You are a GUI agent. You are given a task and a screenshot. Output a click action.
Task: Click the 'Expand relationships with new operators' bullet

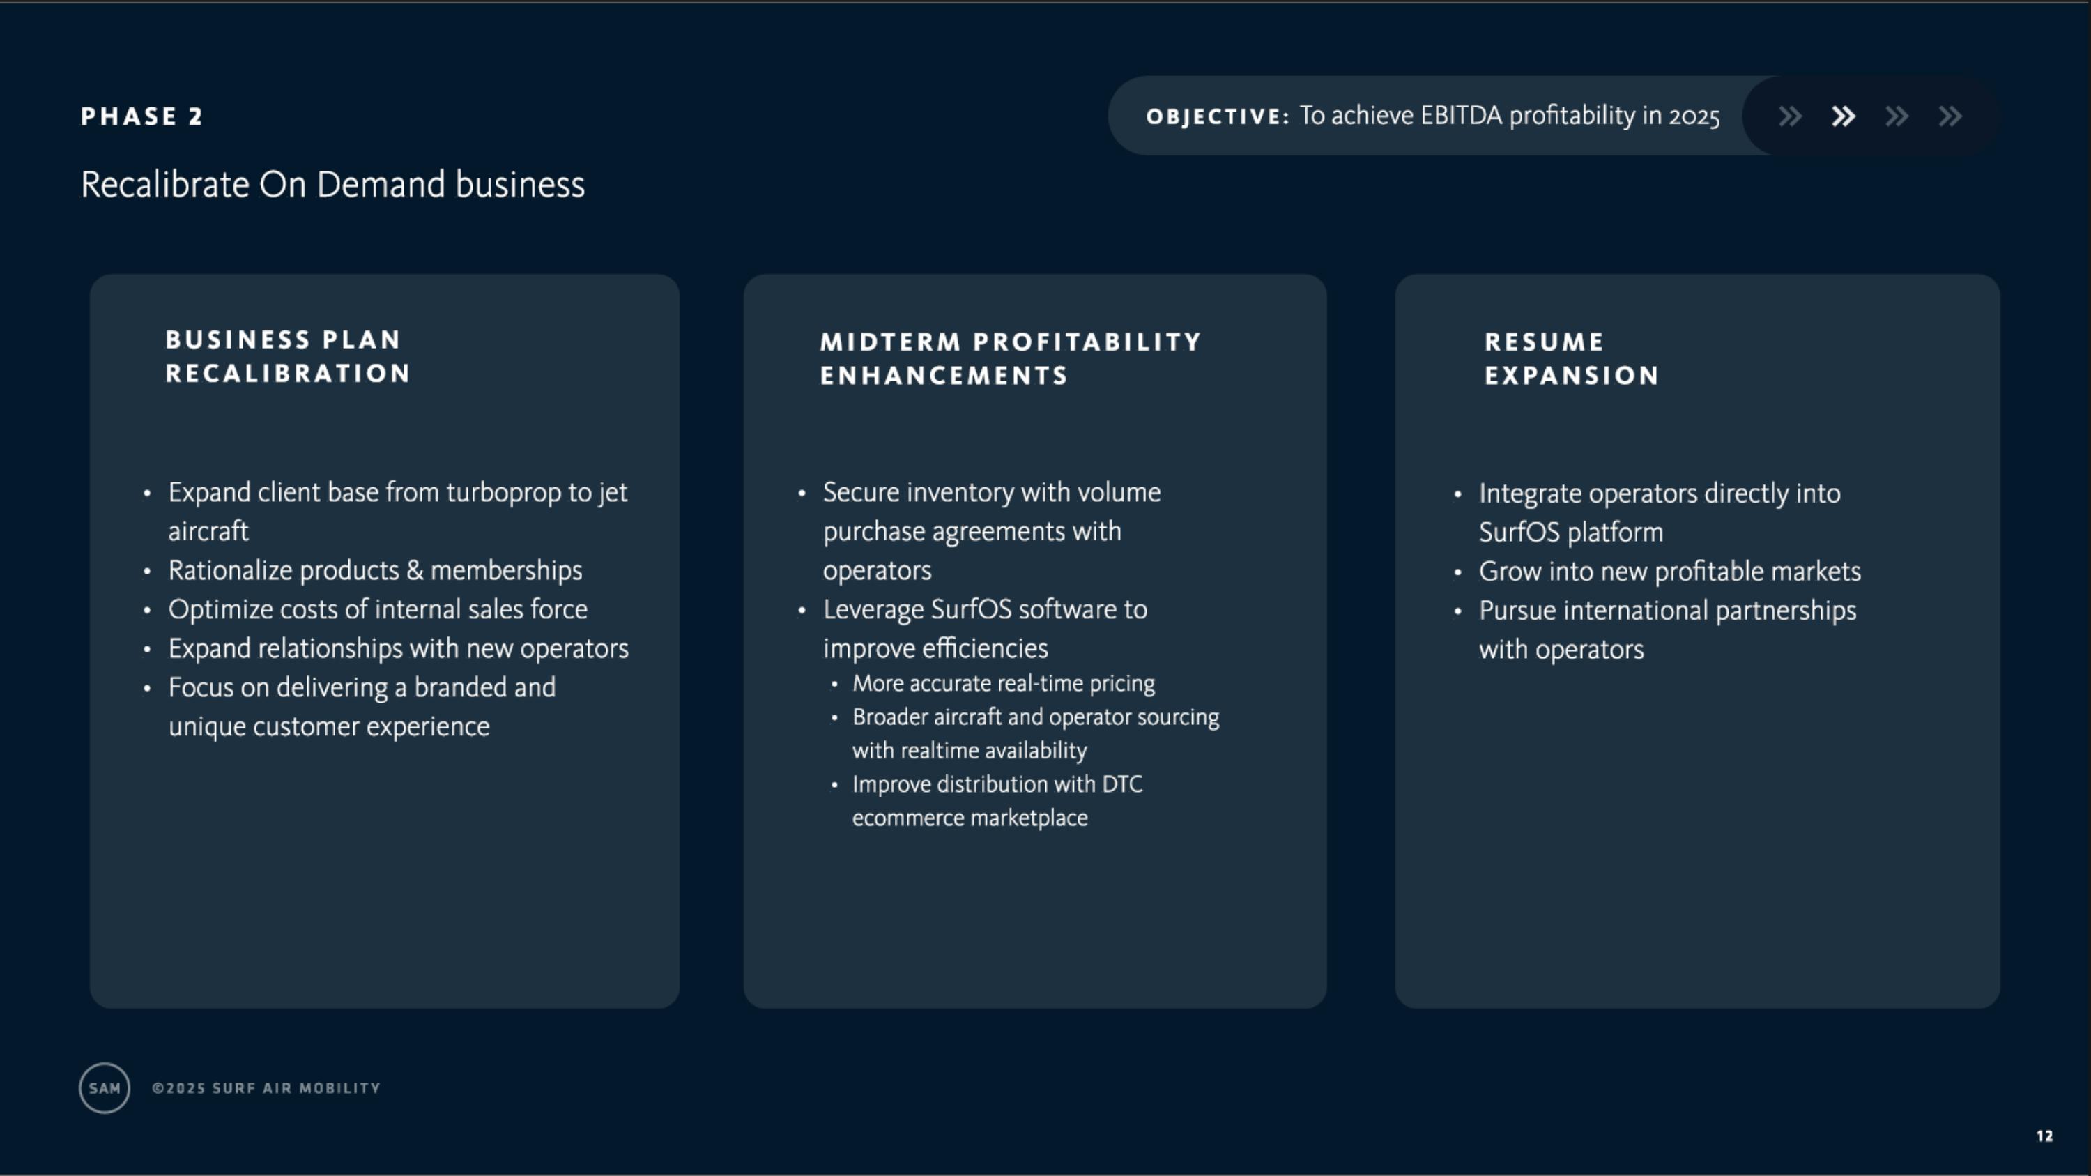point(398,648)
